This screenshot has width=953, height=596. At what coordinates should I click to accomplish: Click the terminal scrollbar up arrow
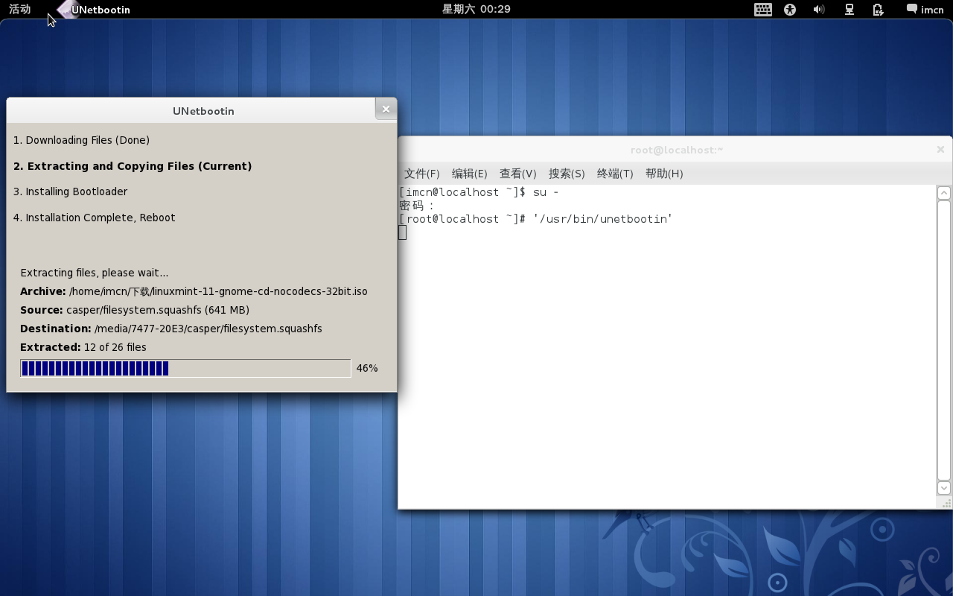coord(943,191)
